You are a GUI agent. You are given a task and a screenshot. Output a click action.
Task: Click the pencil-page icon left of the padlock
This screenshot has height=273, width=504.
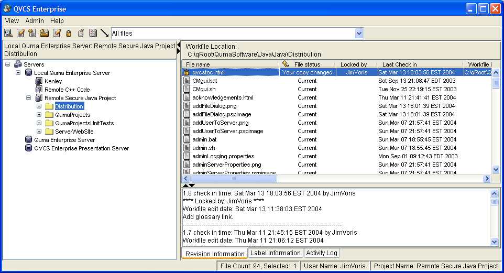click(57, 33)
